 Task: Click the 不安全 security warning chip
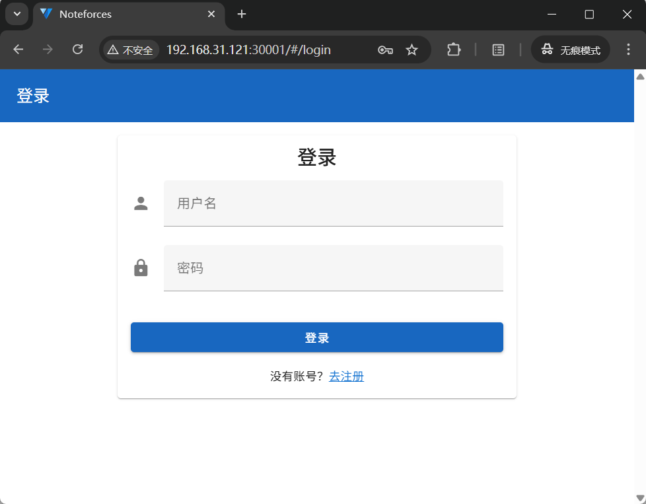131,50
